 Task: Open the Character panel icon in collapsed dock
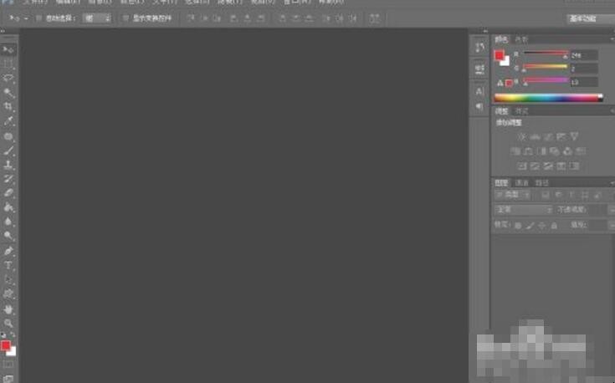pos(479,91)
